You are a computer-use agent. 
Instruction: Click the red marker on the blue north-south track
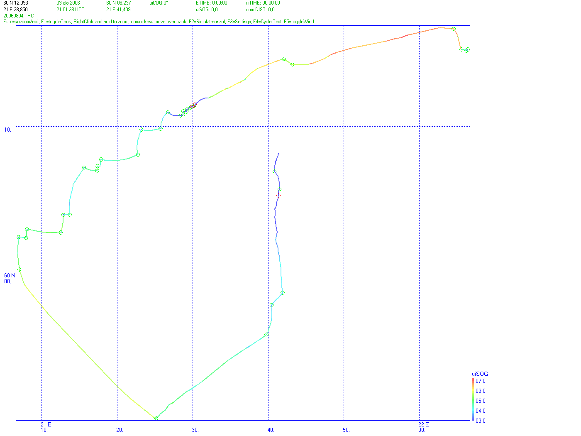[278, 196]
